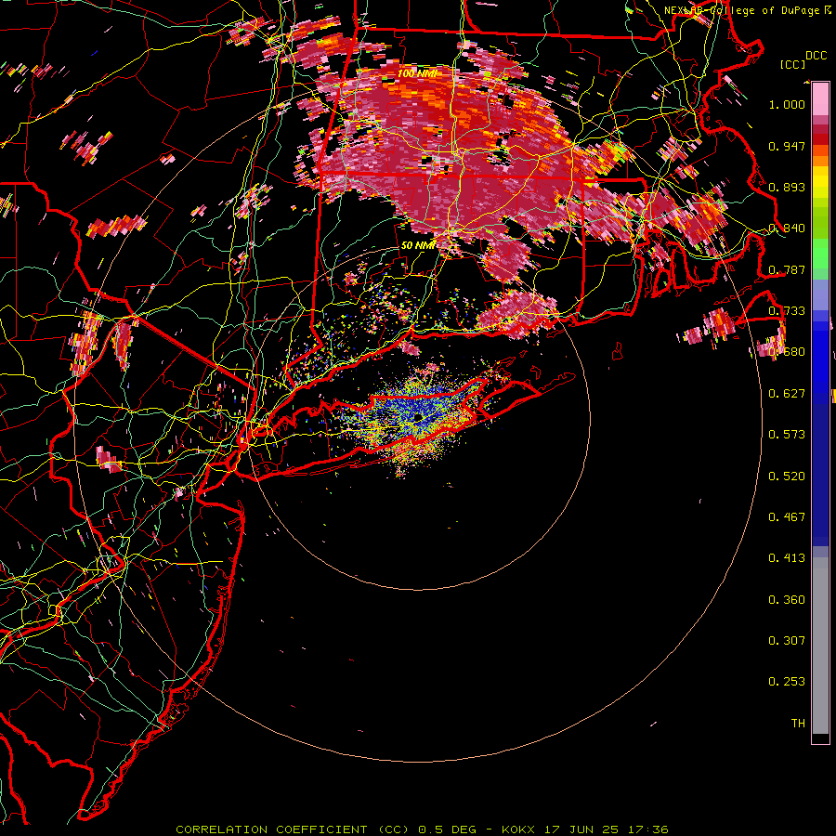Click the 0.947 scale label
This screenshot has height=836, width=836.
click(787, 146)
